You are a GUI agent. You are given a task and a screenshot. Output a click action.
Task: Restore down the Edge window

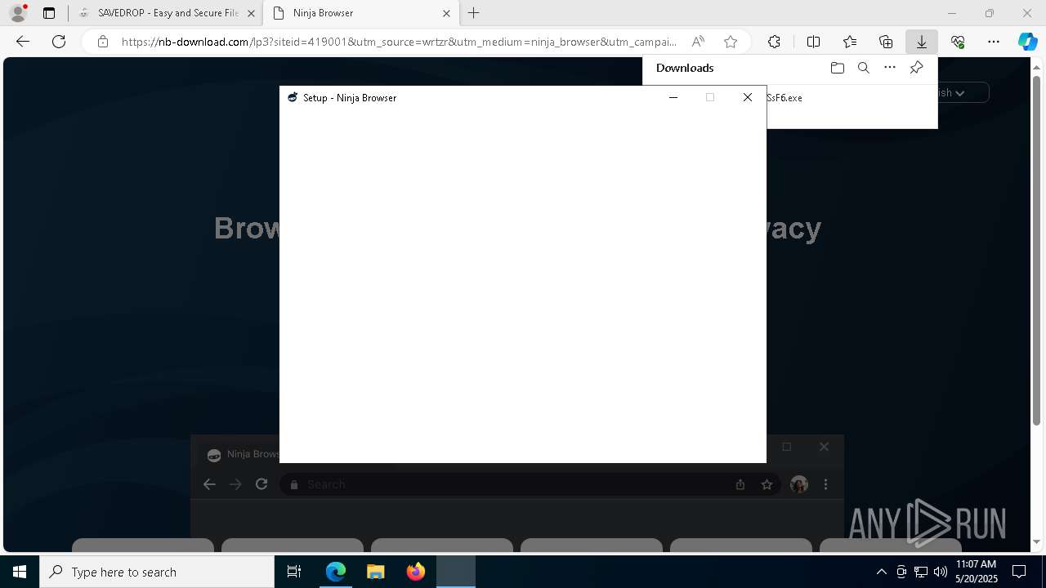[990, 13]
